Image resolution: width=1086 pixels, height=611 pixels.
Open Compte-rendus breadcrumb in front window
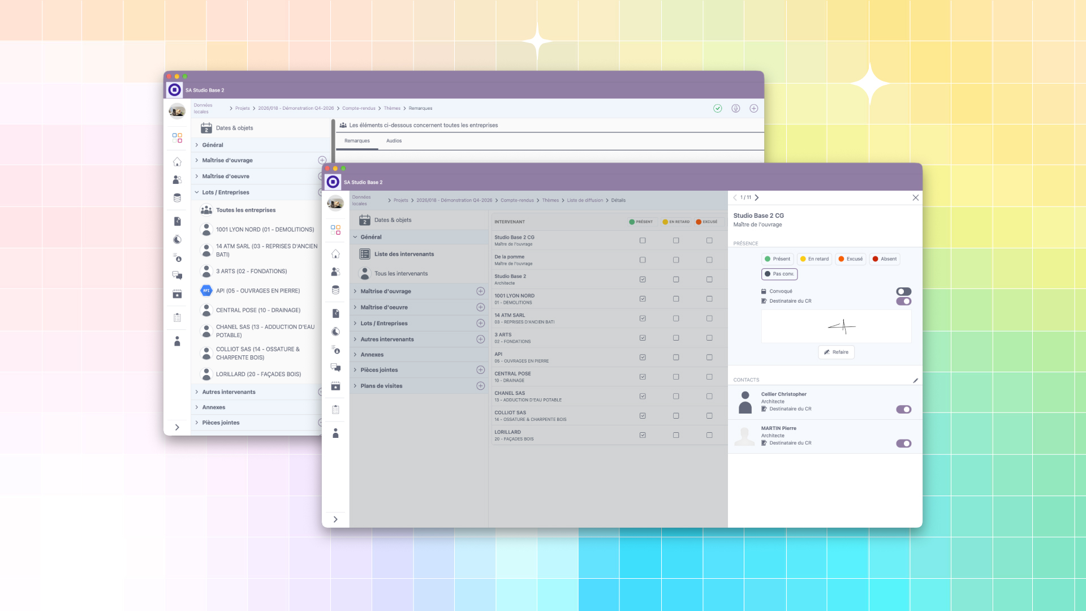517,200
